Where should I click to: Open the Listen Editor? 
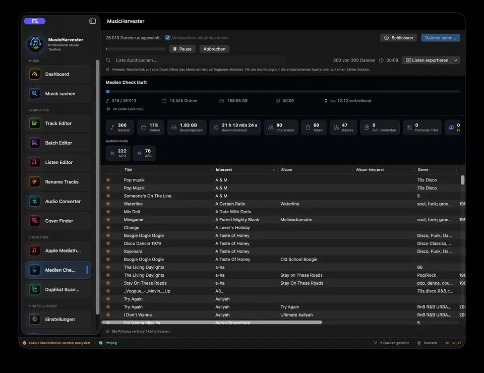tap(58, 162)
